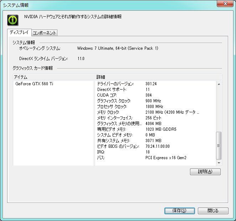Screen dimensions: 236x221
Task: Select the GeForce GTX 560 Ti item
Action: click(x=34, y=84)
